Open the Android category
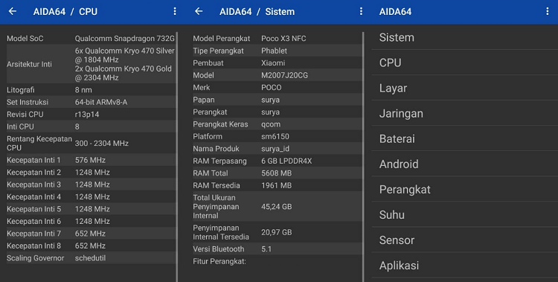The image size is (558, 282). pos(465,164)
